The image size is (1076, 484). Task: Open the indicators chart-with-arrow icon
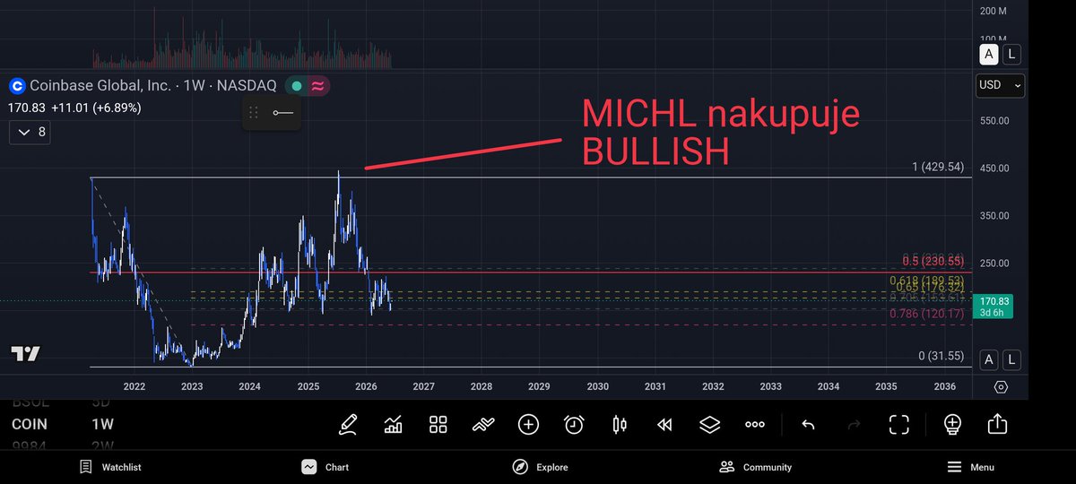coord(393,424)
